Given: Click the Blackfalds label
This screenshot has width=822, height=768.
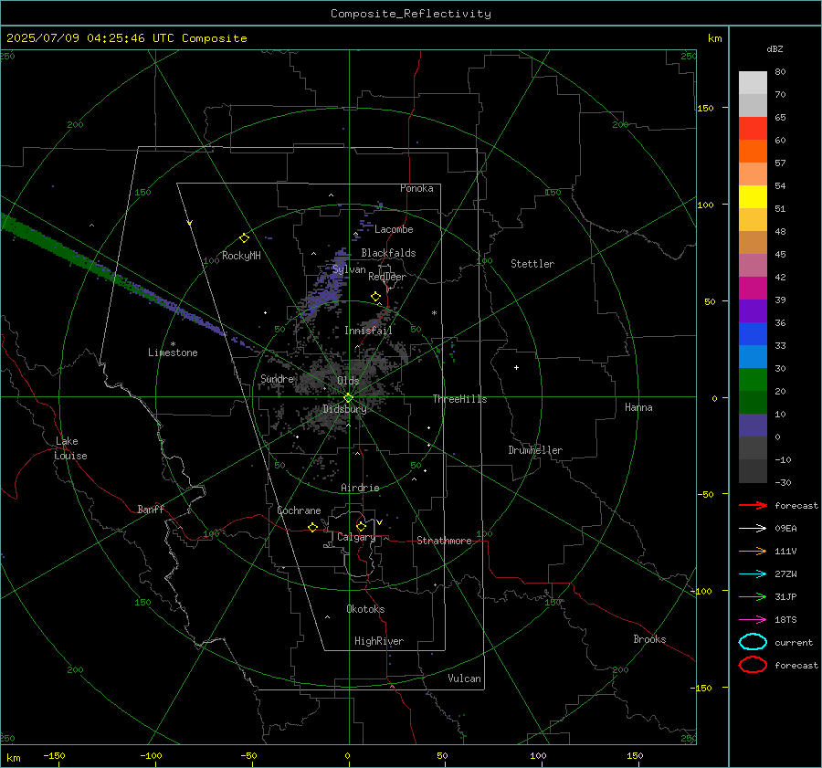Looking at the screenshot, I should tap(388, 253).
